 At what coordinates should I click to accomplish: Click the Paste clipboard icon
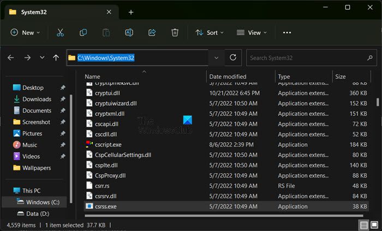pyautogui.click(x=106, y=33)
